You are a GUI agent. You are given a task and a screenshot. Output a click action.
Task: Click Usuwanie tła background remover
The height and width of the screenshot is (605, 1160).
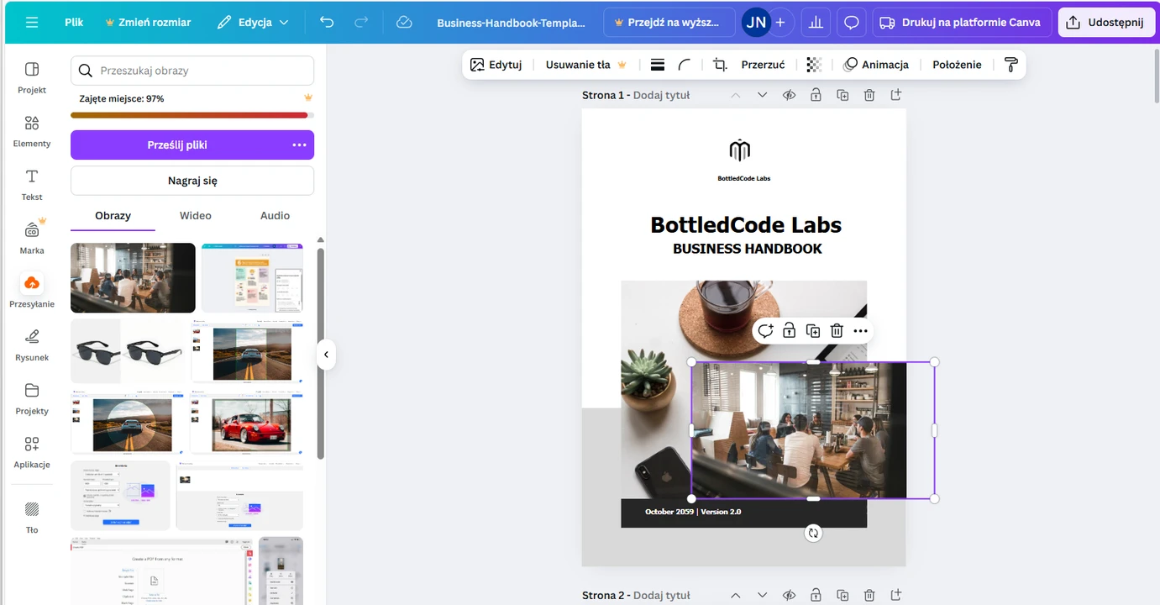pyautogui.click(x=586, y=65)
